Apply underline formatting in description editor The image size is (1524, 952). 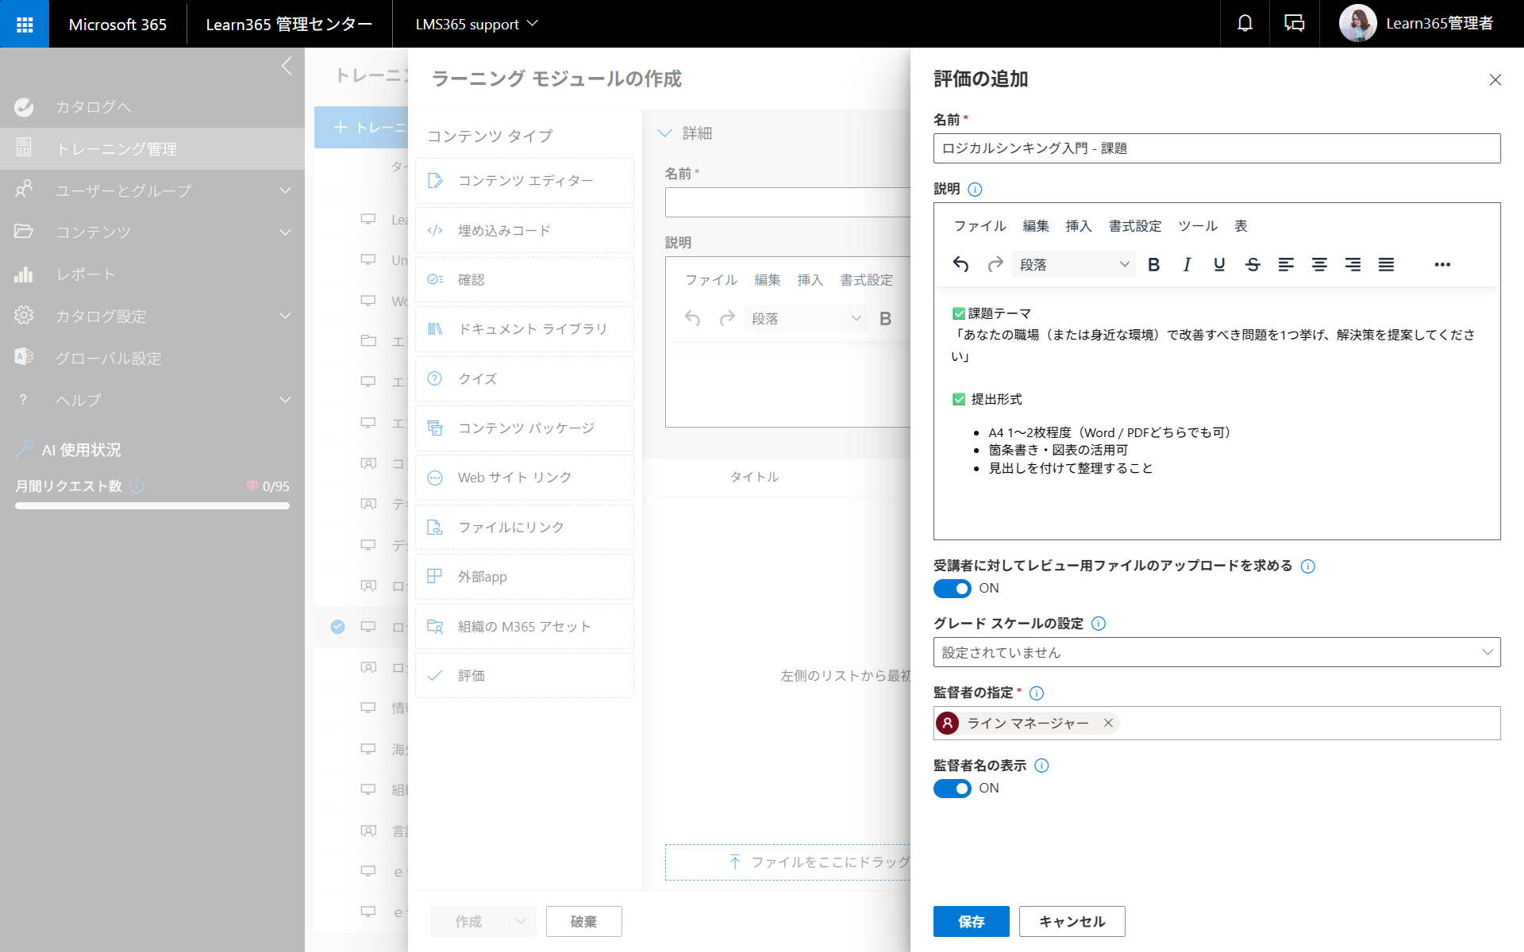[1219, 264]
